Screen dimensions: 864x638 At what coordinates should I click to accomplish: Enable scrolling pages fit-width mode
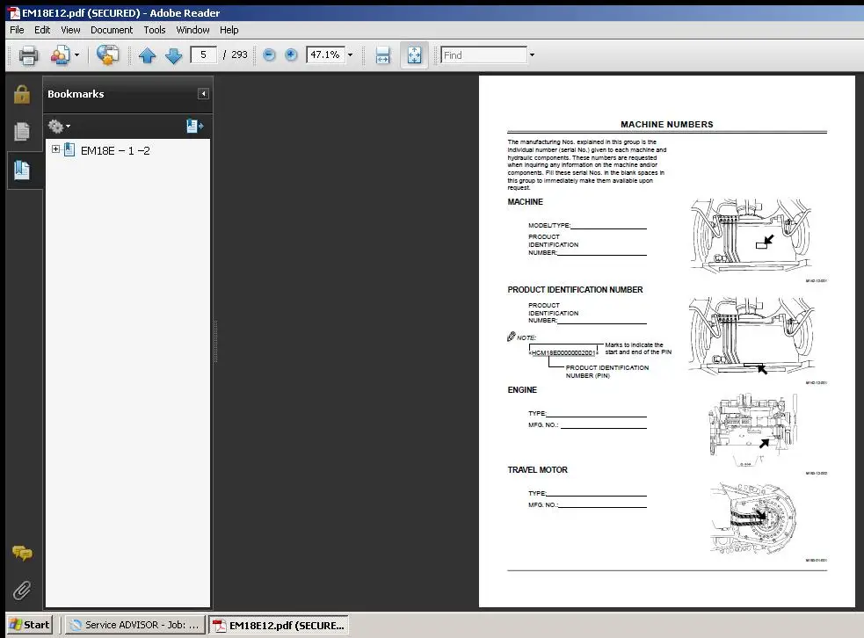[382, 55]
